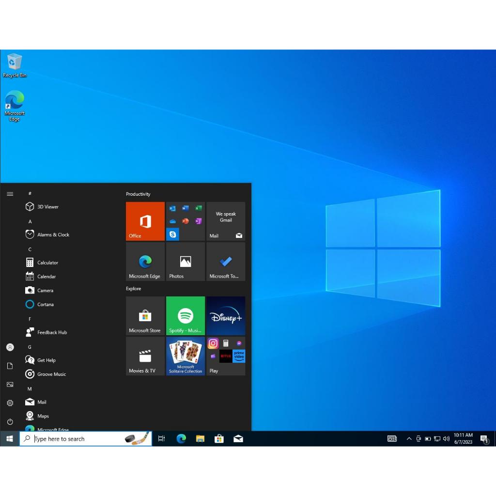Open the Office tile in Productivity
The width and height of the screenshot is (496, 496).
[145, 221]
